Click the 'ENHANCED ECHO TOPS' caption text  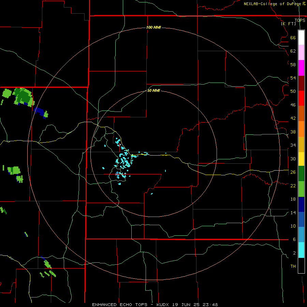coord(120,305)
